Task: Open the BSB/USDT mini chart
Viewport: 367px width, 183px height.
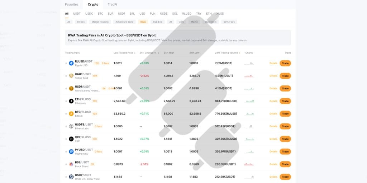Action: click(x=249, y=164)
